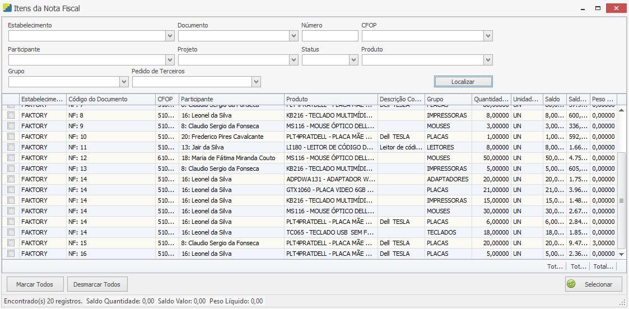
Task: Open the Estabelecimento dropdown
Action: coord(170,36)
